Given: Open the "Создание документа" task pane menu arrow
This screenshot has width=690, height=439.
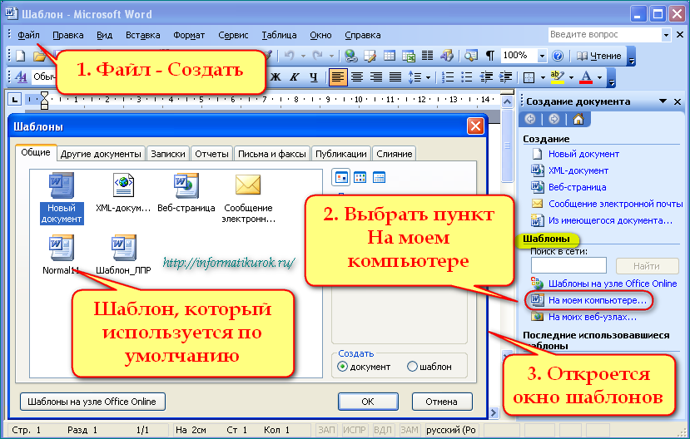Looking at the screenshot, I should (x=663, y=101).
